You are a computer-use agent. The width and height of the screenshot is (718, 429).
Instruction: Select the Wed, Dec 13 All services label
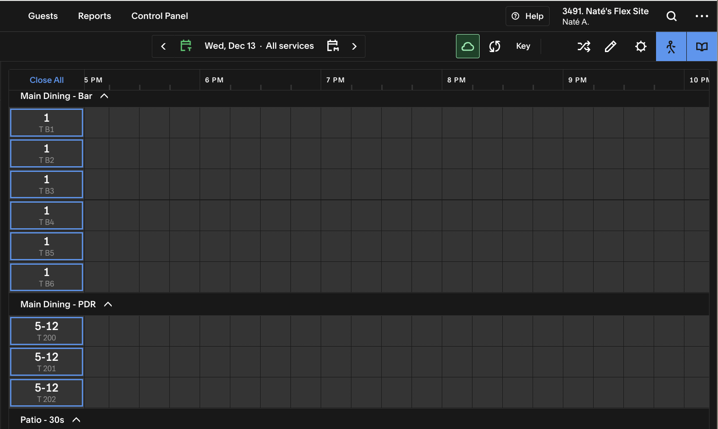[x=259, y=46]
